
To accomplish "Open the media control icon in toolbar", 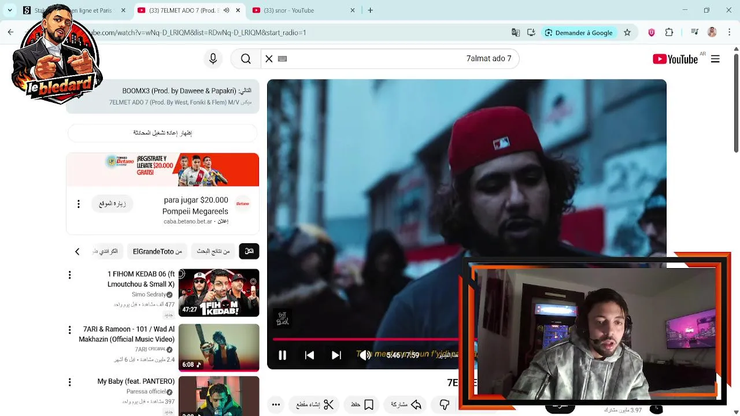I will coord(694,32).
